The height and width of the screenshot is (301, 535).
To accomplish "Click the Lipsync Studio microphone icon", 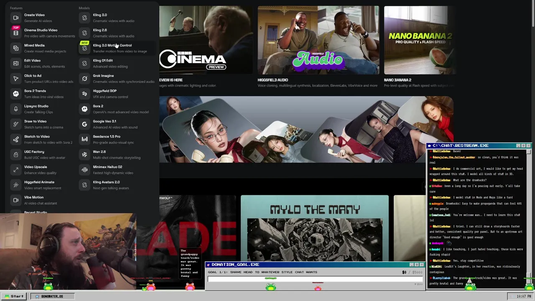I will click(x=16, y=109).
